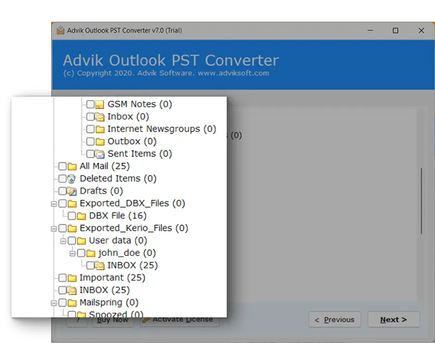Click the DBX File folder icon
Screen dimensions: 435x364
(81, 216)
